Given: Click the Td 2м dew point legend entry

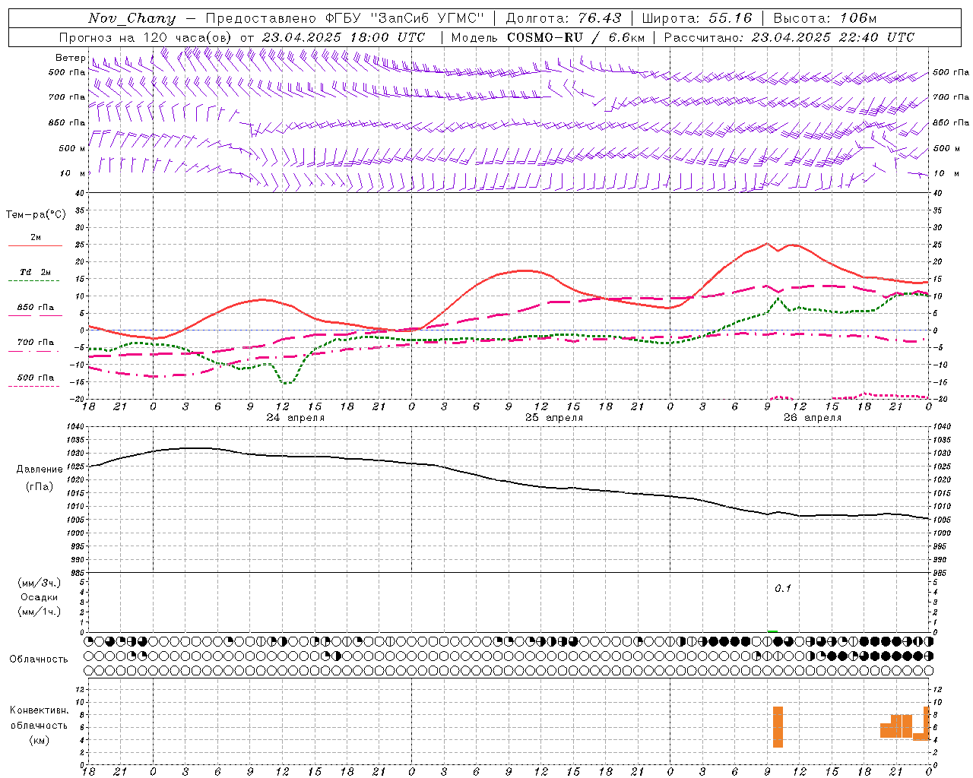Looking at the screenshot, I should (x=35, y=275).
